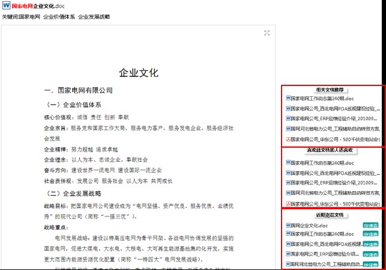Click the Word icon beside the 国家电网企业文化.doc title
The image size is (386, 270).
click(7, 5)
